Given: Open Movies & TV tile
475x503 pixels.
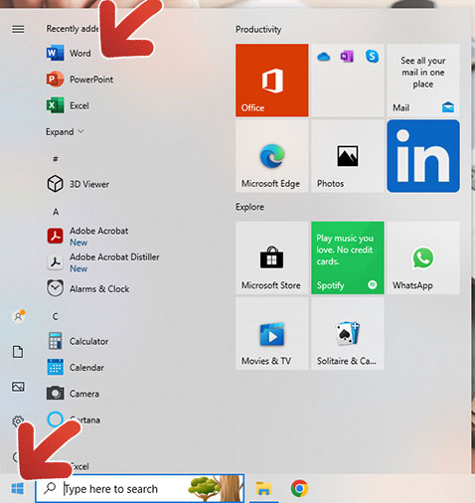Looking at the screenshot, I should [x=272, y=333].
